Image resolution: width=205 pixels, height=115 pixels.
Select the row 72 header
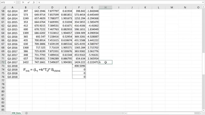click(3, 62)
